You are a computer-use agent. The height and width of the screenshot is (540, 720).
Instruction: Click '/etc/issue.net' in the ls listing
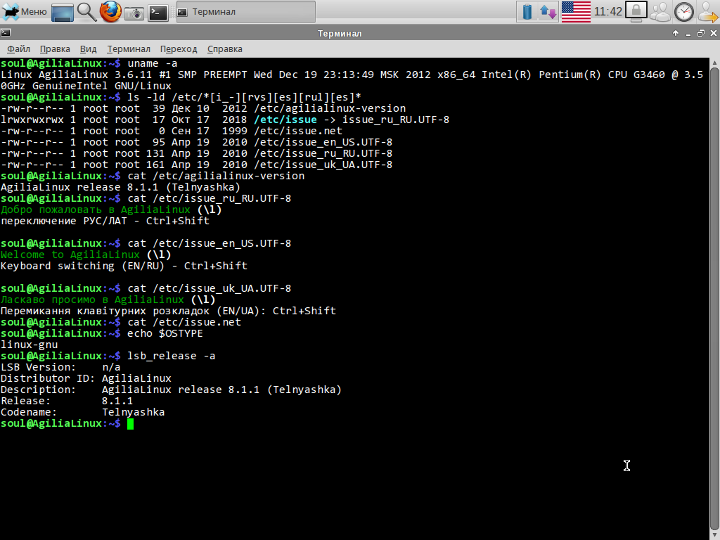point(298,131)
